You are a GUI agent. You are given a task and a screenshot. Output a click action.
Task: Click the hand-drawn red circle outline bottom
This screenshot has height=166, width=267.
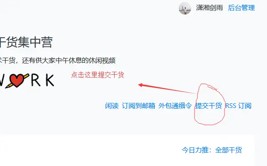tap(209, 124)
